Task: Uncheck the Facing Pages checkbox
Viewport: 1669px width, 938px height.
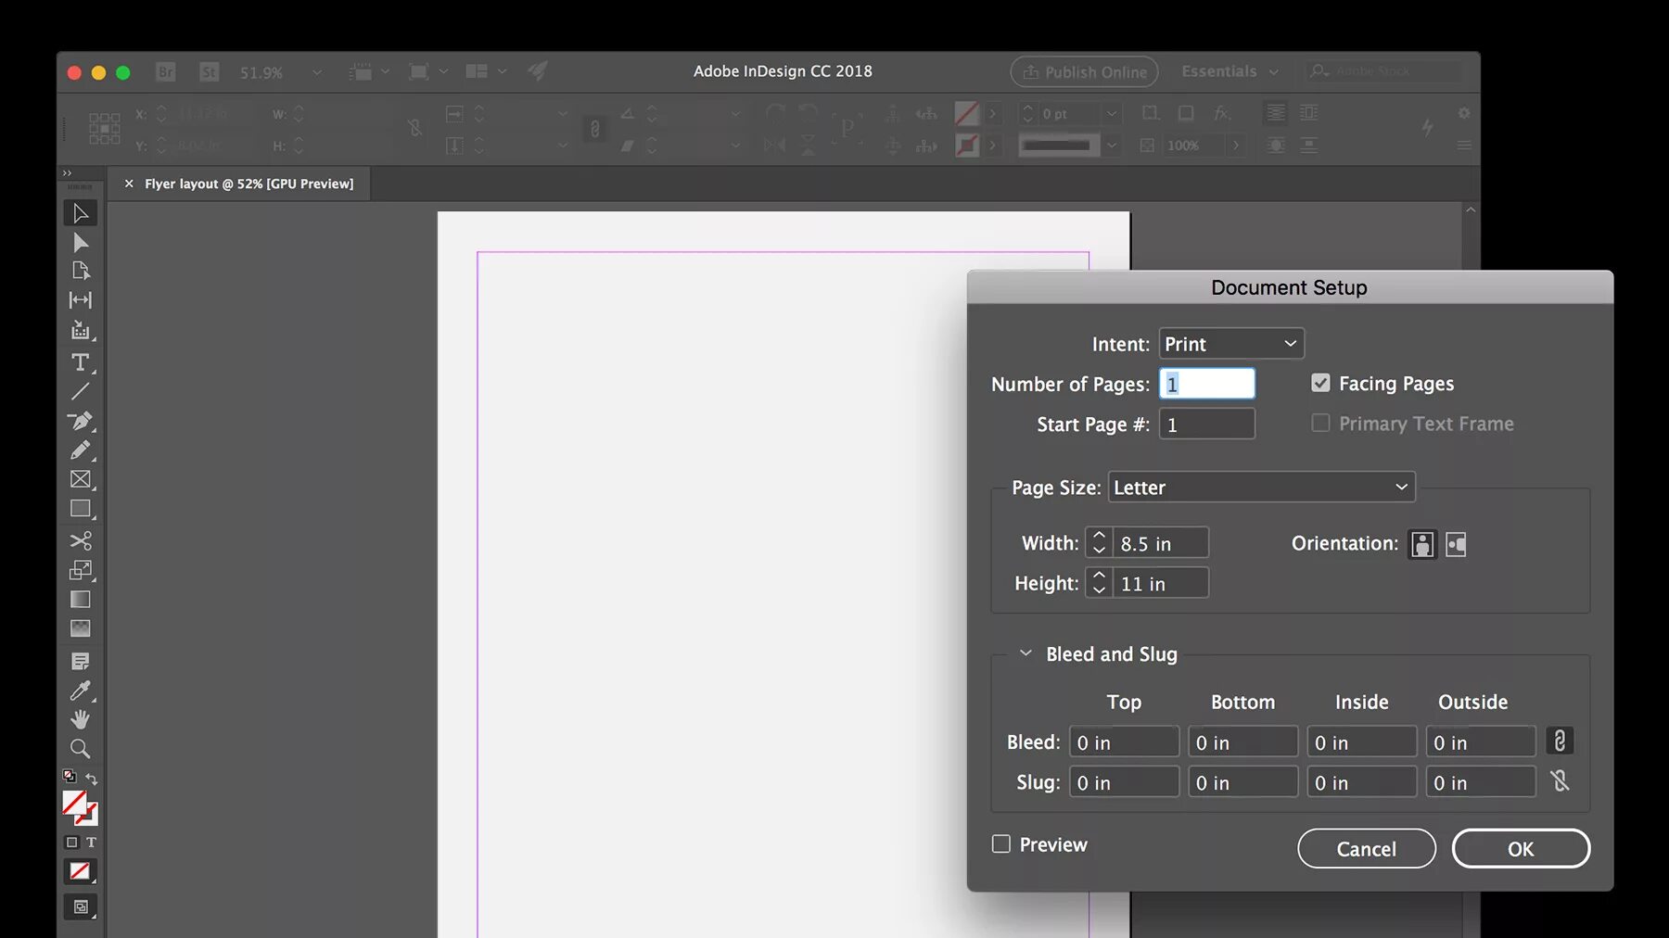Action: 1320,383
